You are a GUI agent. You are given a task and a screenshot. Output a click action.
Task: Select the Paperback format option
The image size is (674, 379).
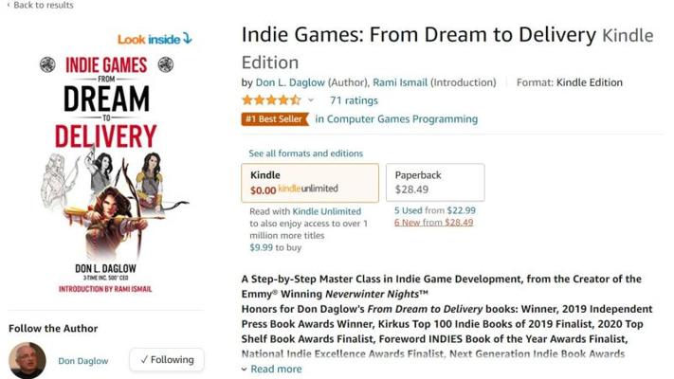pos(434,183)
